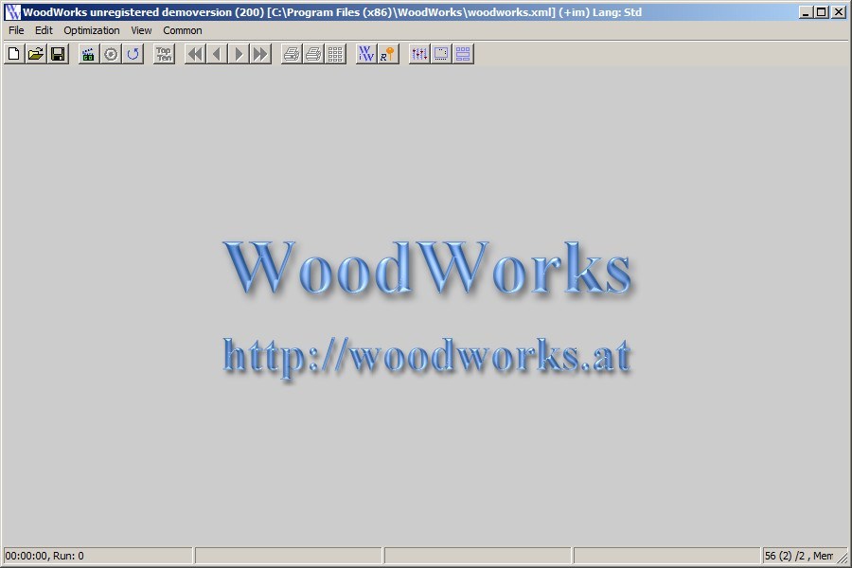Minimize the WoodWorks window
The width and height of the screenshot is (852, 568).
[807, 12]
